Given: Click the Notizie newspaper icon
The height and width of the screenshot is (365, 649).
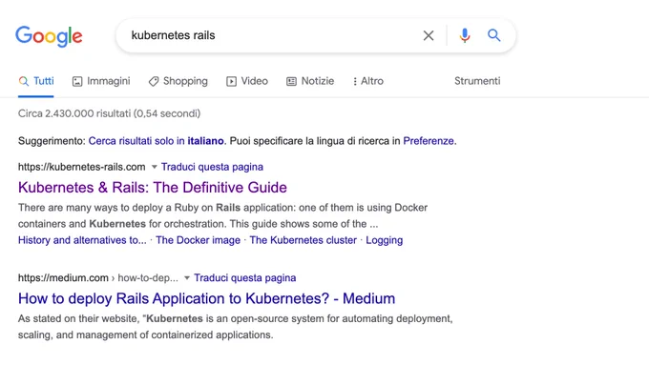Looking at the screenshot, I should [x=291, y=81].
